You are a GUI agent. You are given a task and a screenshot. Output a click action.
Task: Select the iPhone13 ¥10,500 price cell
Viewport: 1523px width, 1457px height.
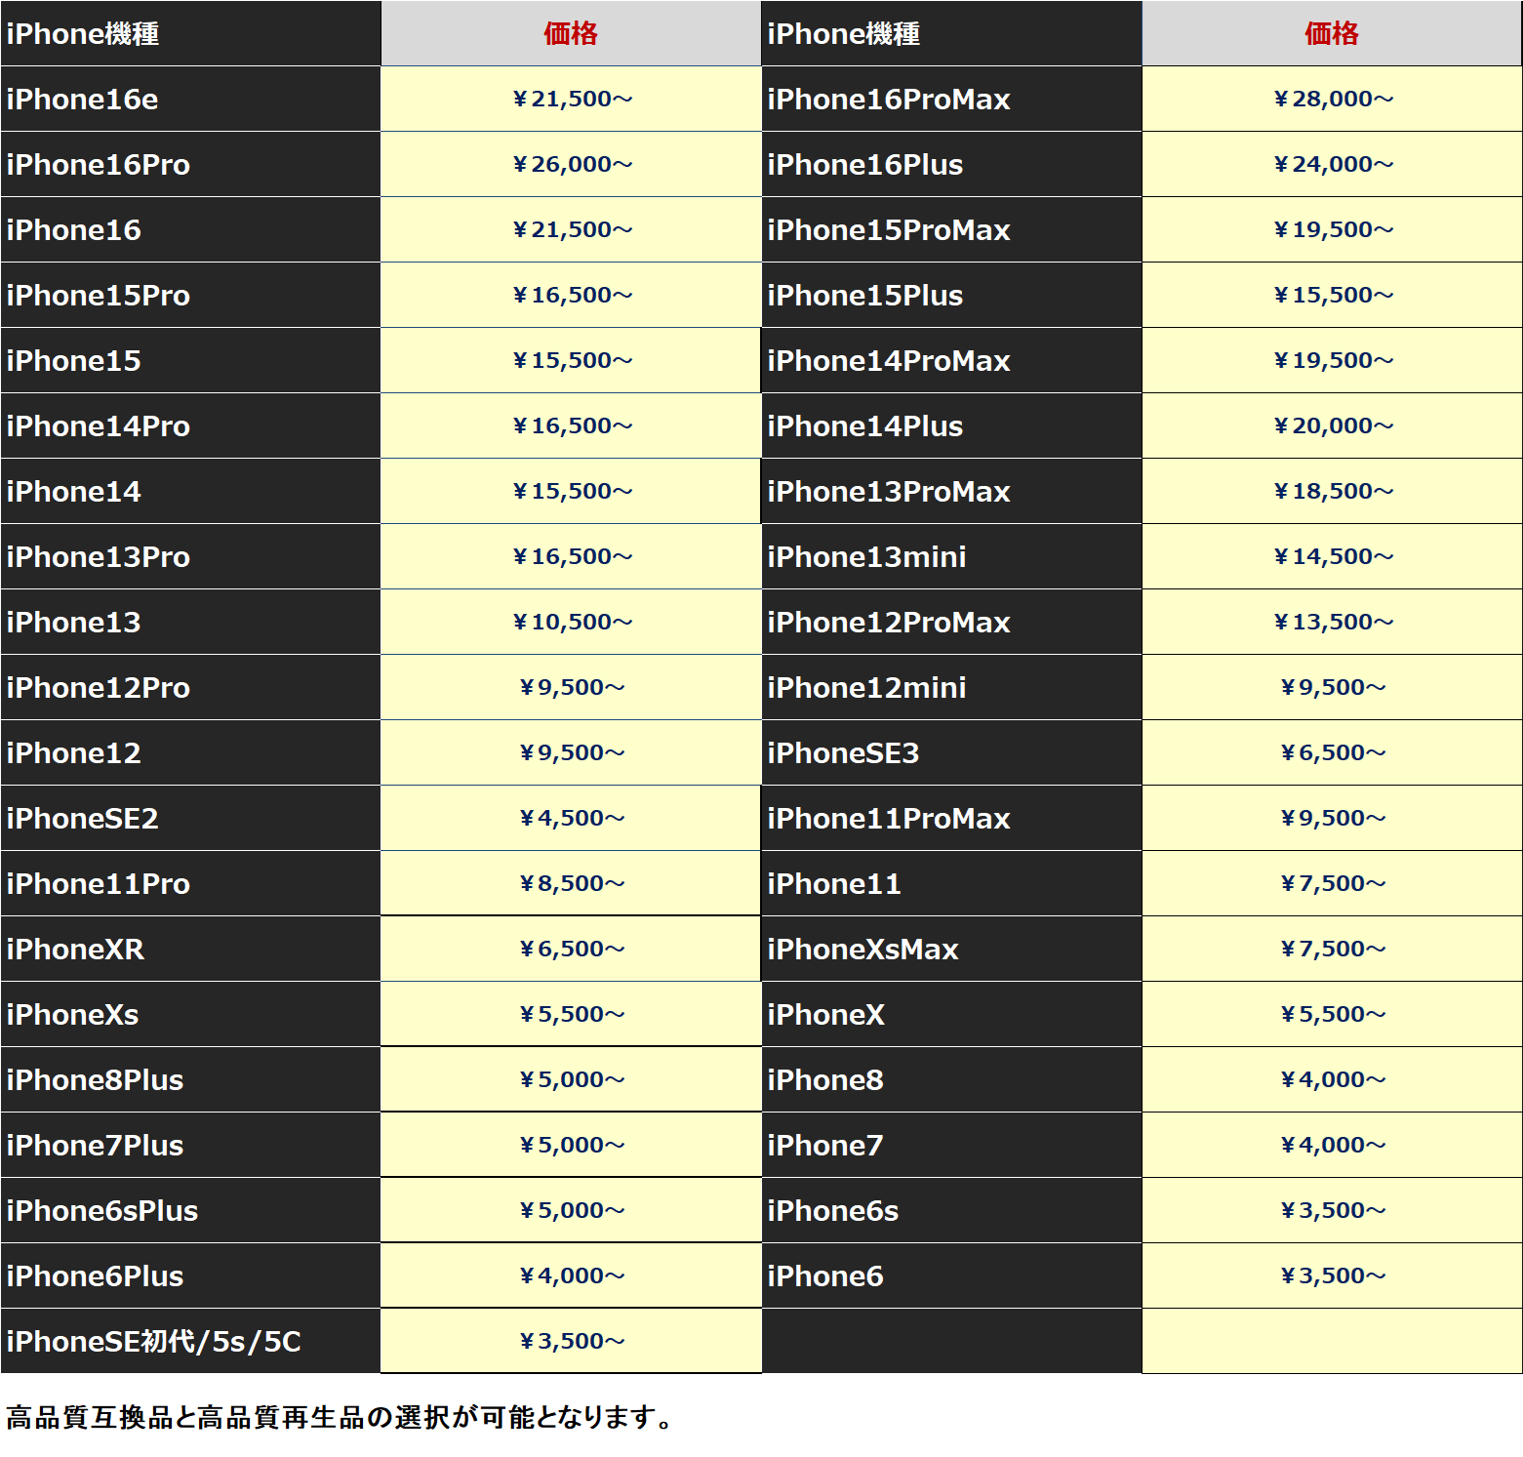(x=572, y=623)
